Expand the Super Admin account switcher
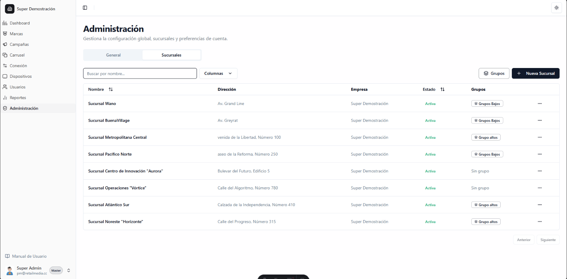The image size is (567, 279). (x=69, y=270)
